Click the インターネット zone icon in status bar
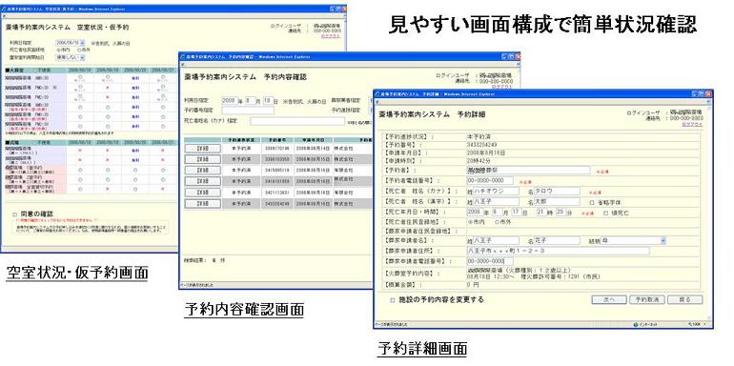This screenshot has height=366, width=734. click(635, 324)
